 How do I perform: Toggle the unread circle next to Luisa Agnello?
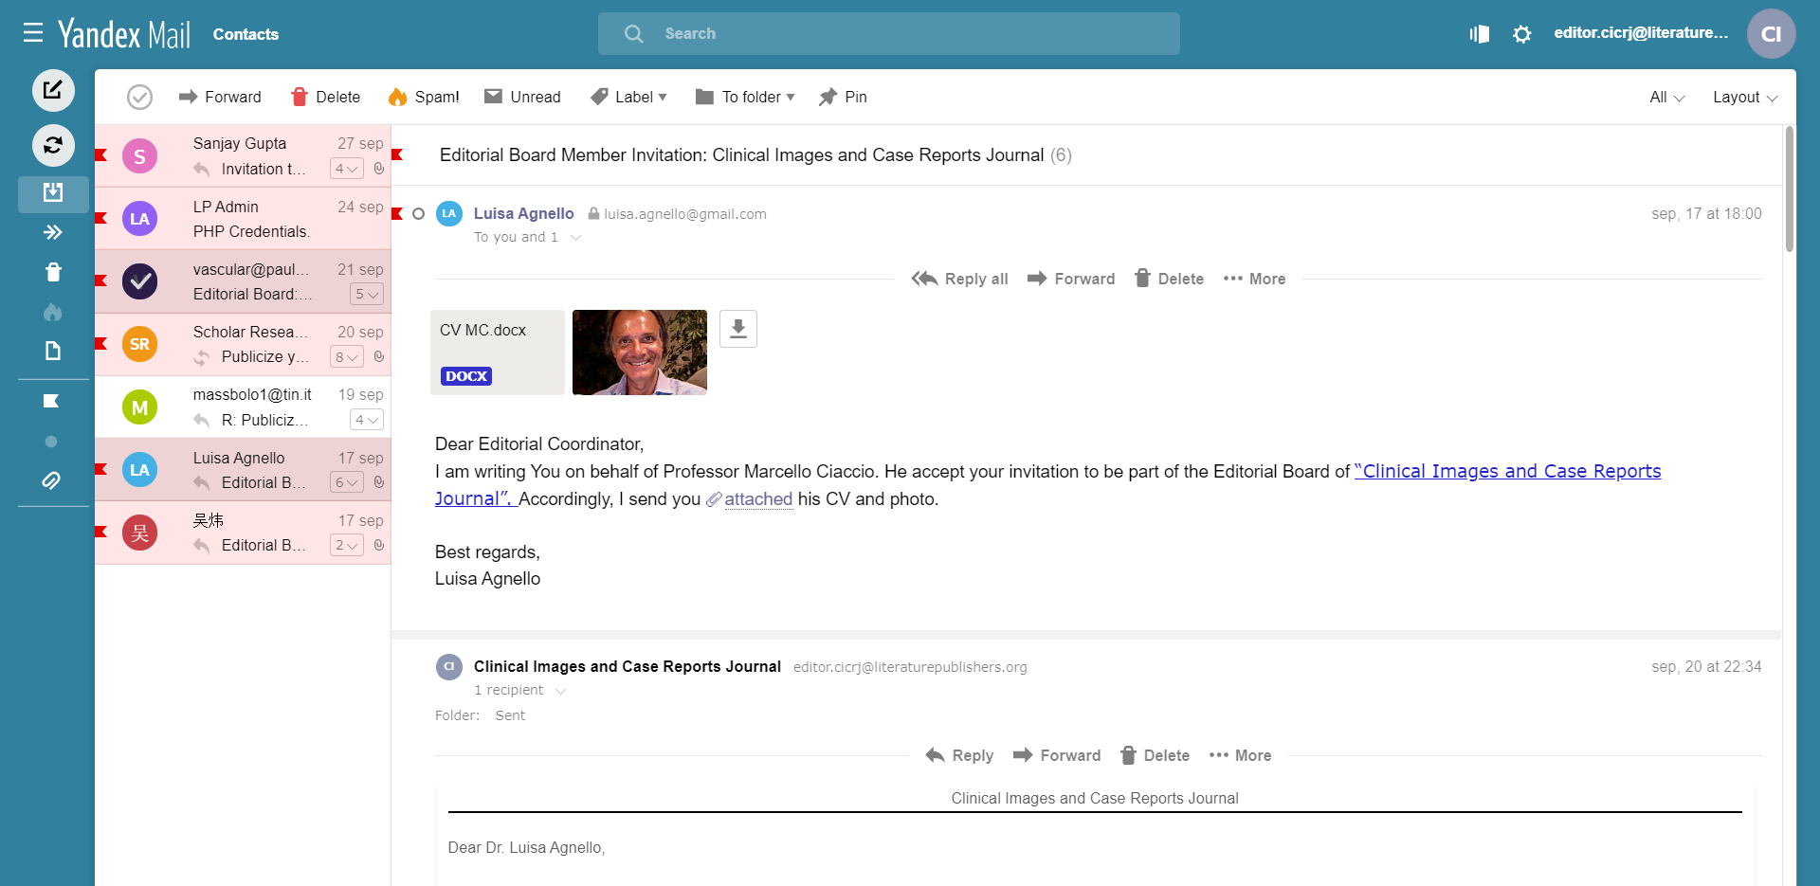418,214
